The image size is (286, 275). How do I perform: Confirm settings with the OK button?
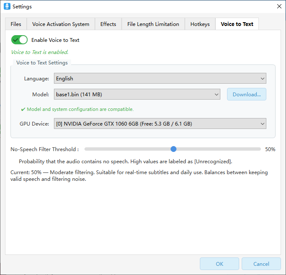click(220, 264)
